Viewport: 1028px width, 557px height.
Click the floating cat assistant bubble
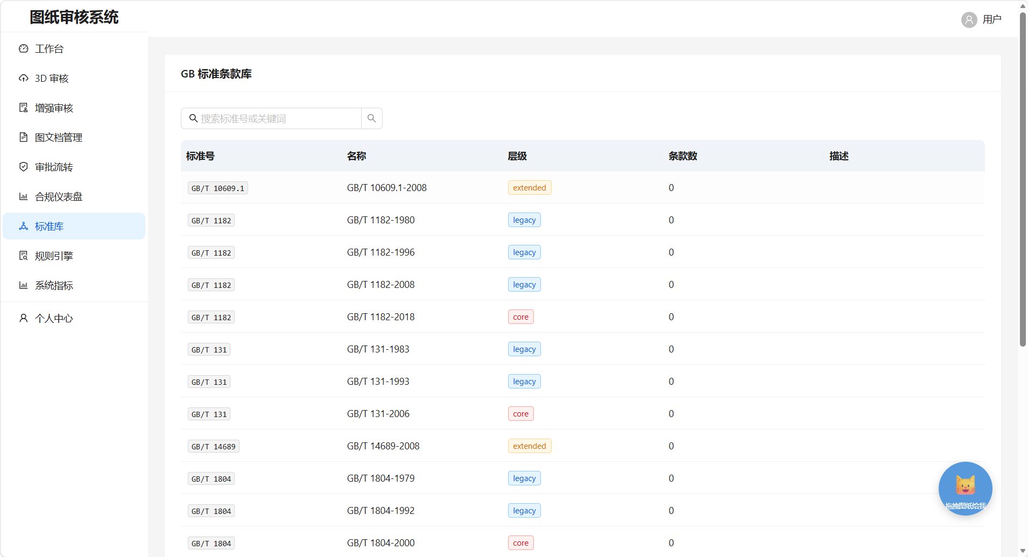point(965,489)
